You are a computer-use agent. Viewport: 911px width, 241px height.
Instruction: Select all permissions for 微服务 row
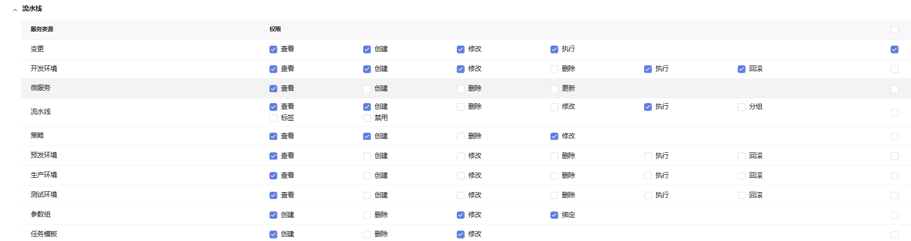point(894,89)
